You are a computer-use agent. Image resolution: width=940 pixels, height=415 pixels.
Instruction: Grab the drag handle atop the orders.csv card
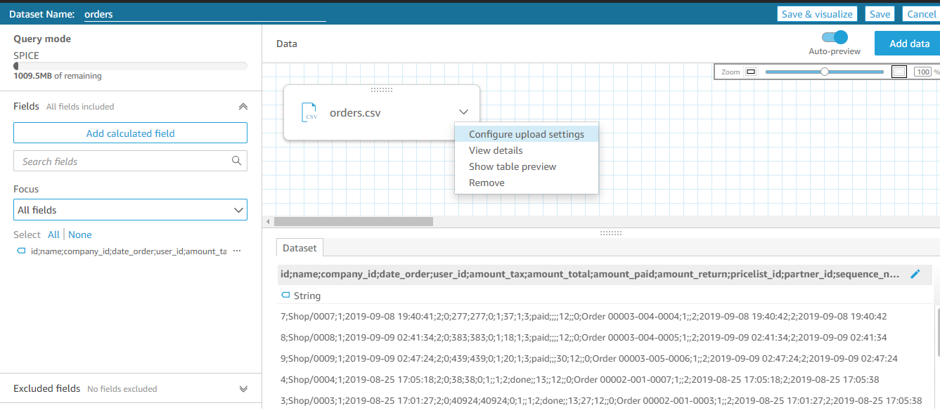click(x=381, y=89)
